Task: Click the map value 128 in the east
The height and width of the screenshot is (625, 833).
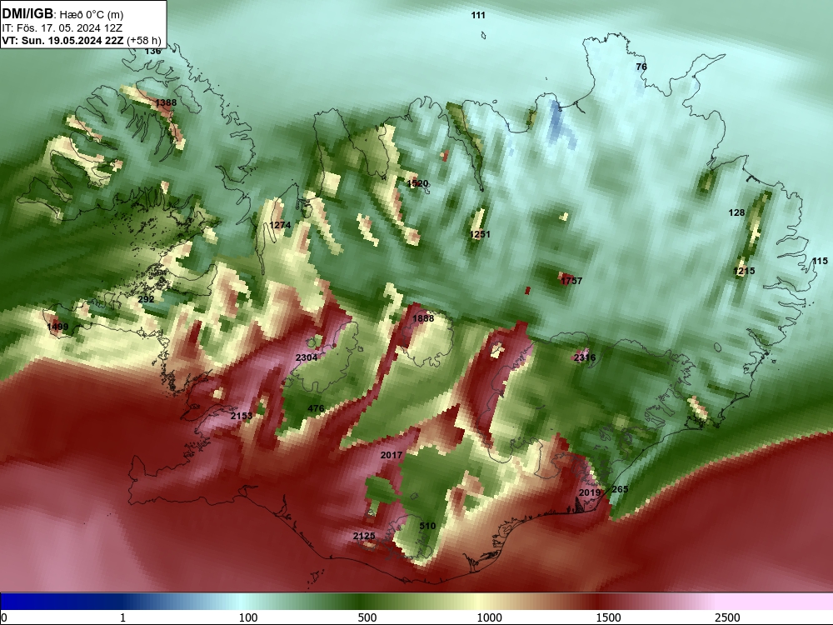Action: click(x=736, y=212)
